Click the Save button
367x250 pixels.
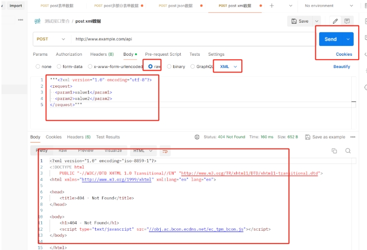pos(300,21)
